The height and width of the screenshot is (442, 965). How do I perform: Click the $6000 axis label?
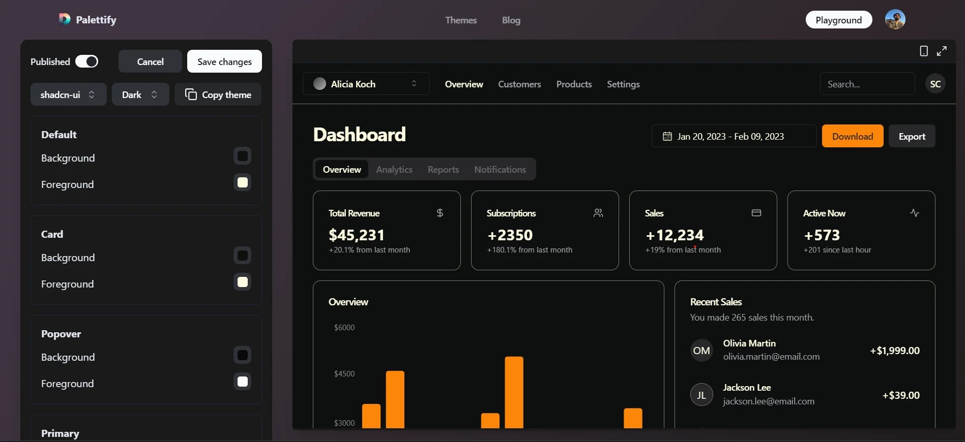tap(344, 327)
